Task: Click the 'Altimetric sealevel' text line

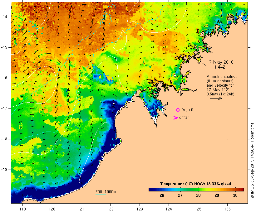Action: point(223,77)
